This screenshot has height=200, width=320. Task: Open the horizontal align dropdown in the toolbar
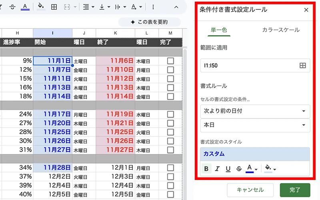coord(88,7)
